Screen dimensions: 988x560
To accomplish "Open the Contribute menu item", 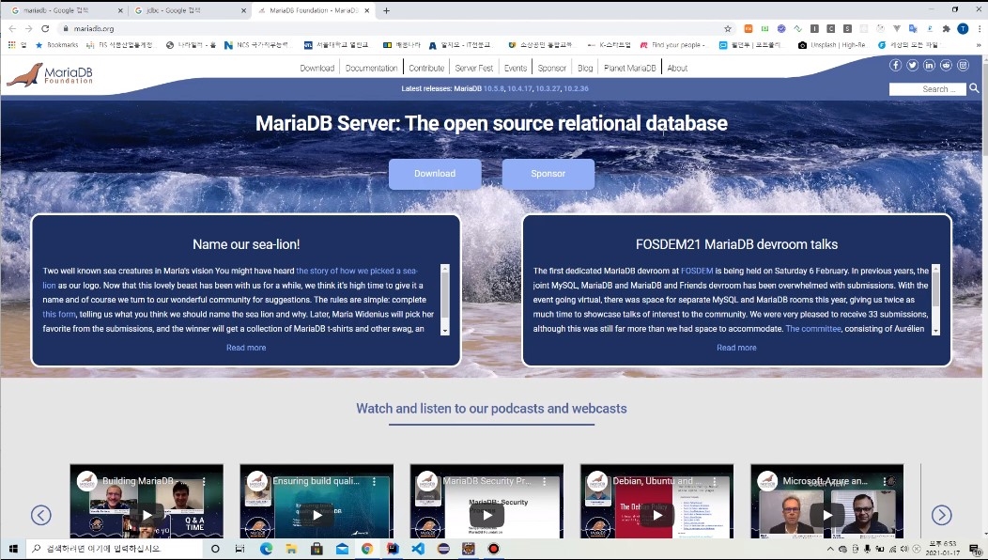I will tap(426, 68).
